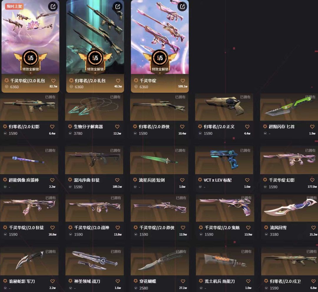Select the 超限闪存 匕首 knife image
Image resolution: width=318 pixels, height=292 pixels.
(x=289, y=107)
